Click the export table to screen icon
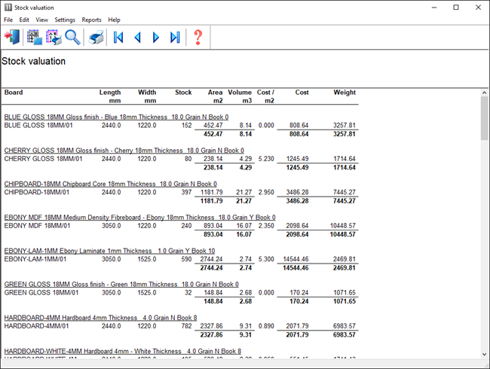Image resolution: width=490 pixels, height=369 pixels. (34, 37)
